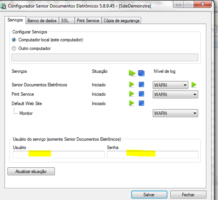Click the Default Web Site service label
This screenshot has width=218, height=200.
27,103
